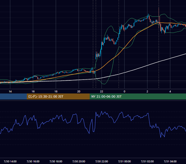Viewport: 186px width, 164px height.
Task: Click the 7/30 22:00 date label
Action: [102, 161]
